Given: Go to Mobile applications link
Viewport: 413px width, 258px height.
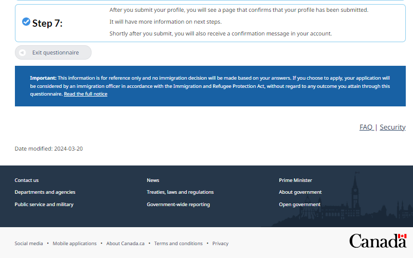Looking at the screenshot, I should (x=75, y=244).
